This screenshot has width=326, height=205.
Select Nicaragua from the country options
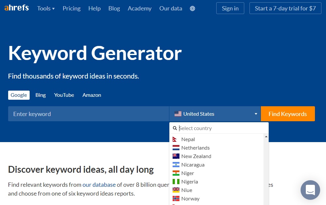193,165
